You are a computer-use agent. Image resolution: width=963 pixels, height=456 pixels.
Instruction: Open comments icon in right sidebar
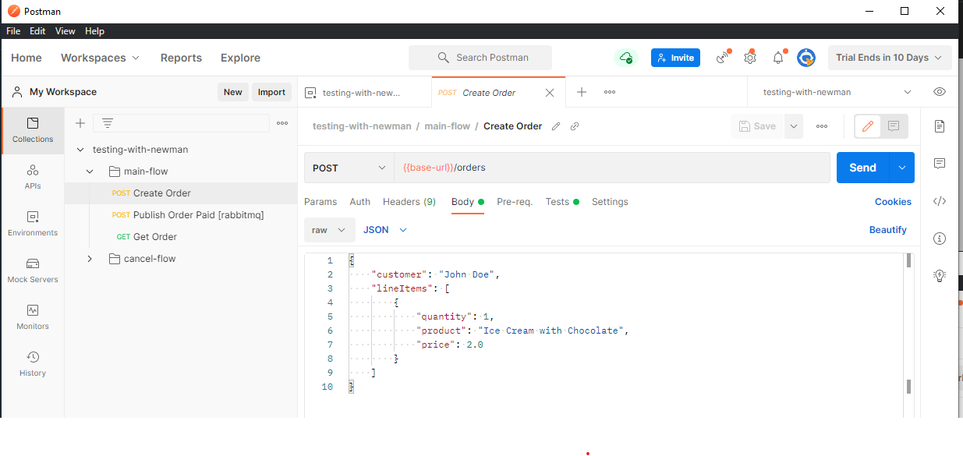tap(940, 164)
